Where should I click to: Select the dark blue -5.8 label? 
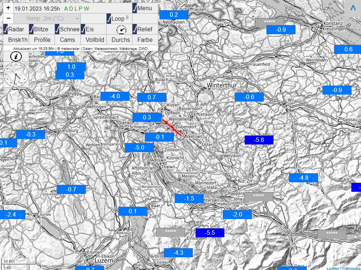tap(259, 140)
